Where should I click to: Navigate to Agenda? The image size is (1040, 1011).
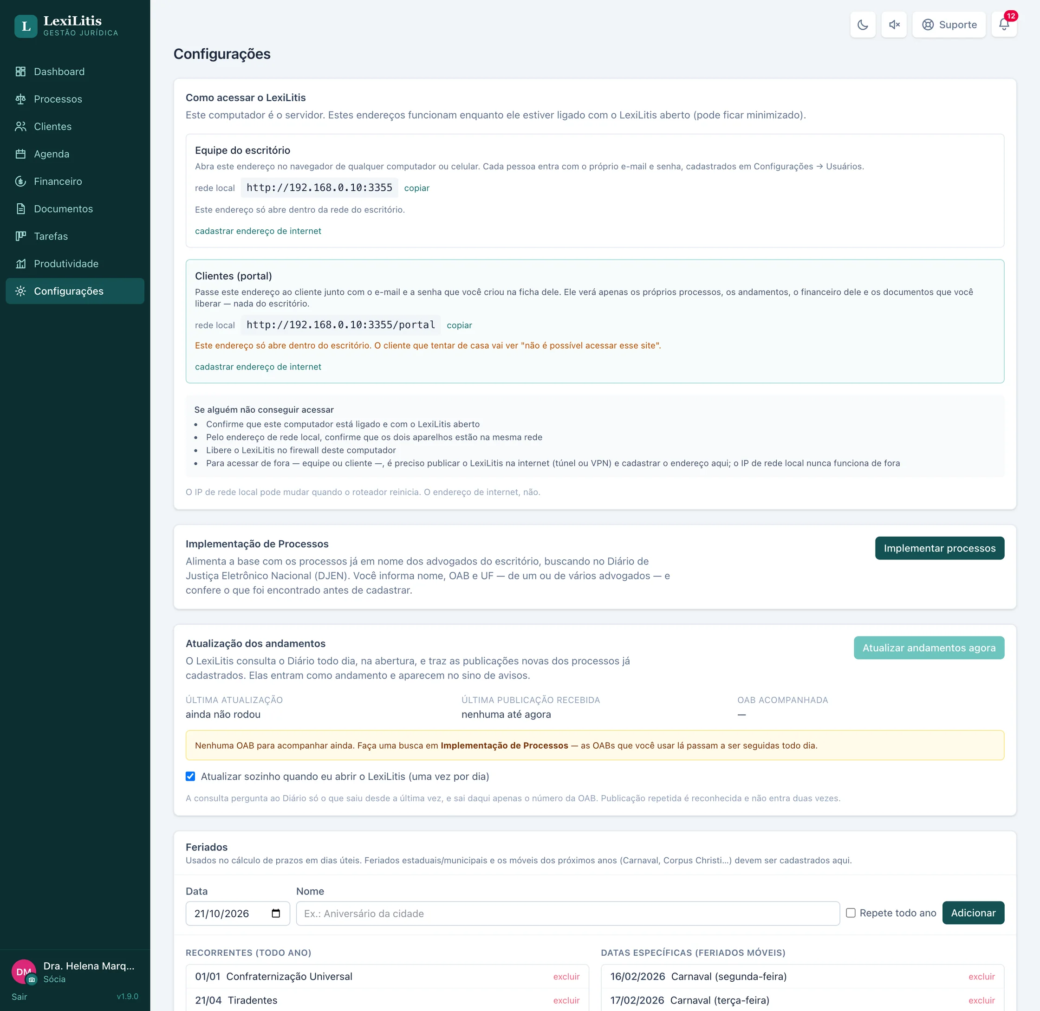[75, 154]
